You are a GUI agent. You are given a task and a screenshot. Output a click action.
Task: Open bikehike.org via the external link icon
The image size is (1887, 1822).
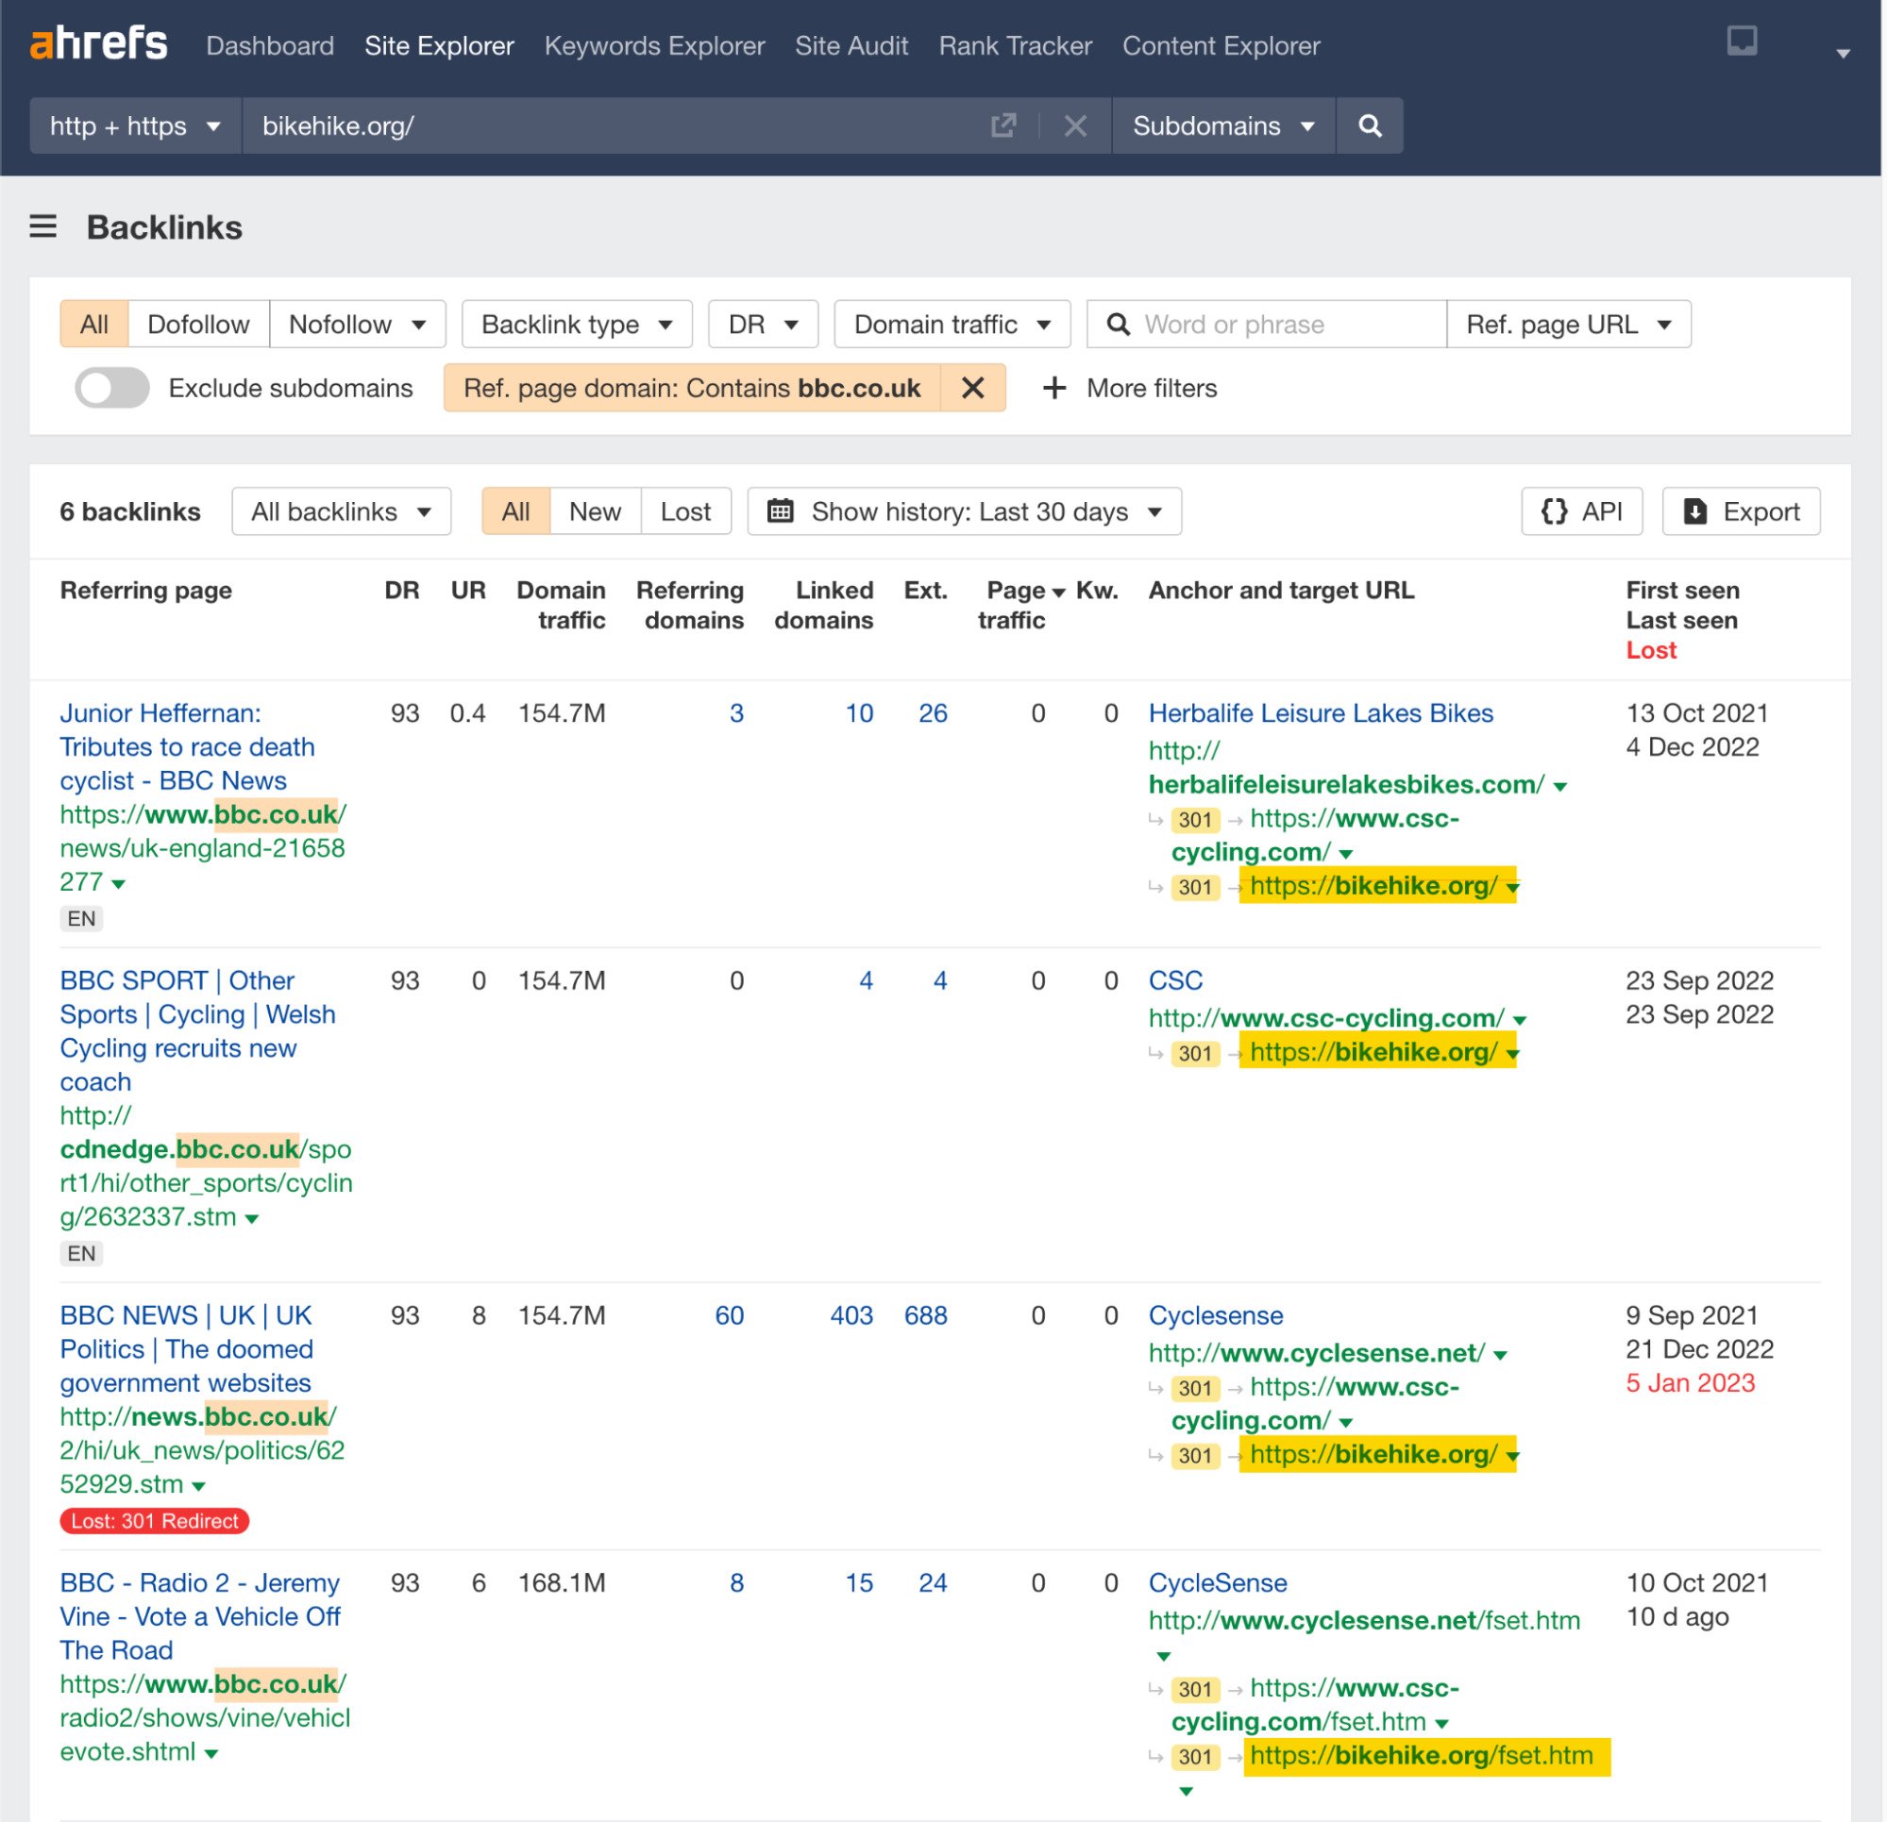tap(1003, 125)
